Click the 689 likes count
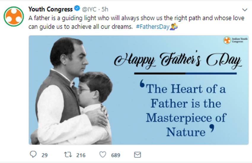Viewport: 252px width, 163px height. [116, 155]
